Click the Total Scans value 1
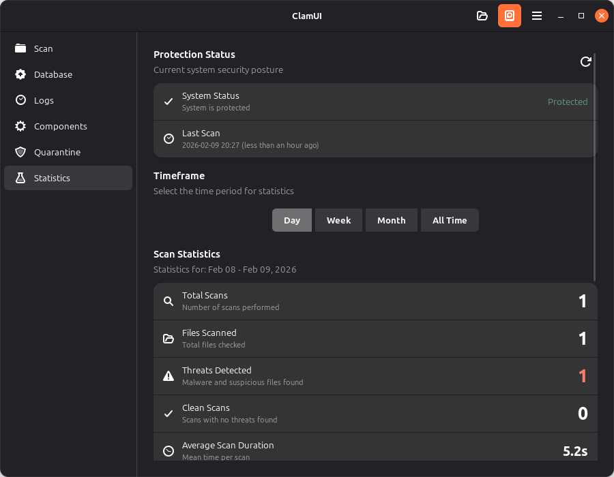614x477 pixels. 583,301
